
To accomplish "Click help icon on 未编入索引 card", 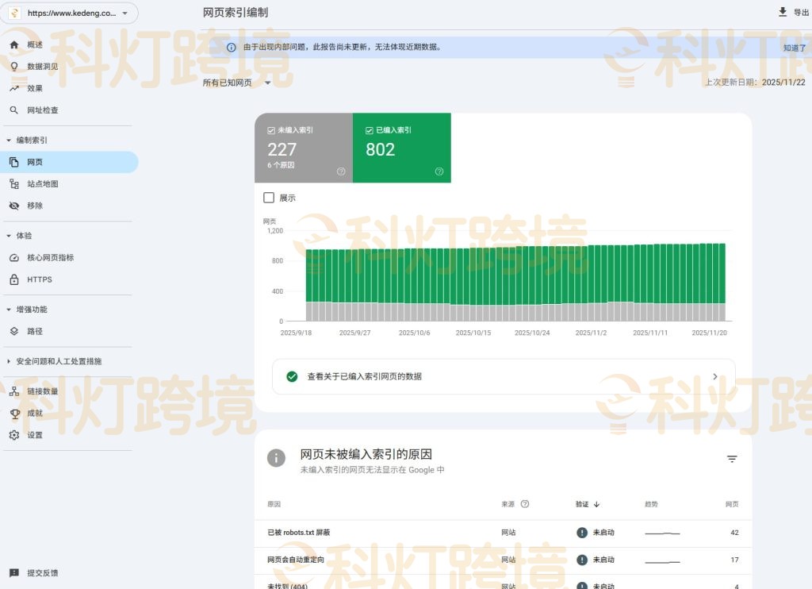I will (341, 171).
